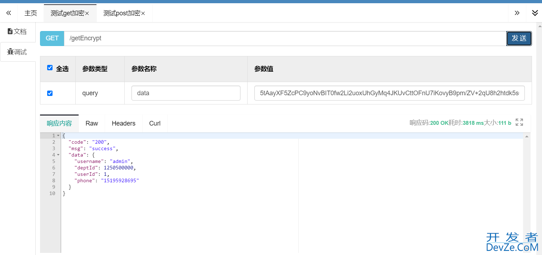The height and width of the screenshot is (255, 542).
Task: Click the GET method label
Action: 52,38
